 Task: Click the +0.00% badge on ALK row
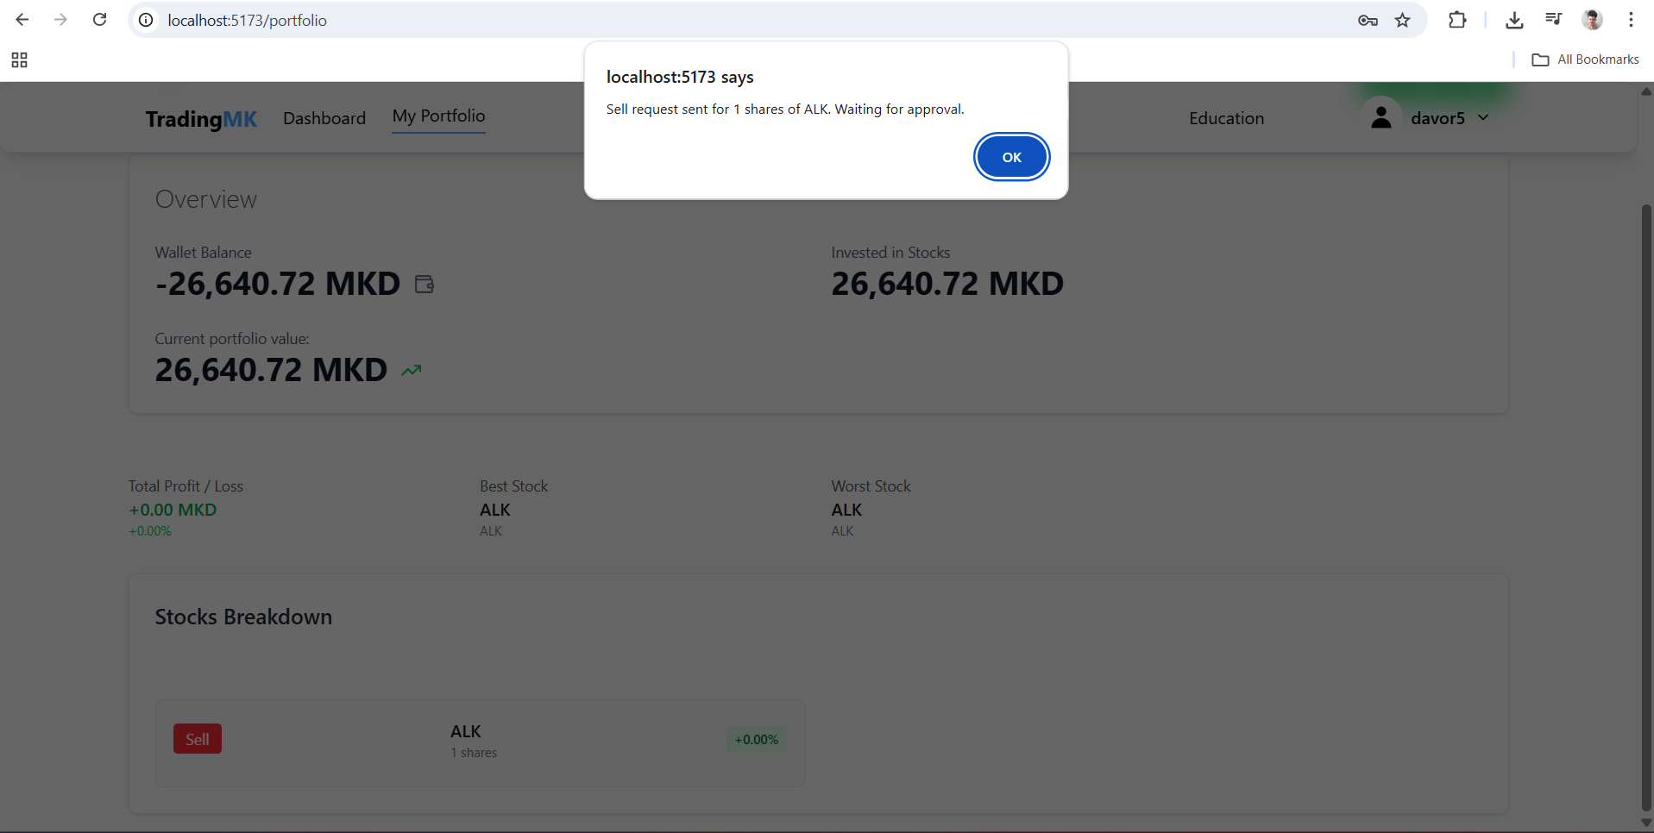click(x=756, y=740)
